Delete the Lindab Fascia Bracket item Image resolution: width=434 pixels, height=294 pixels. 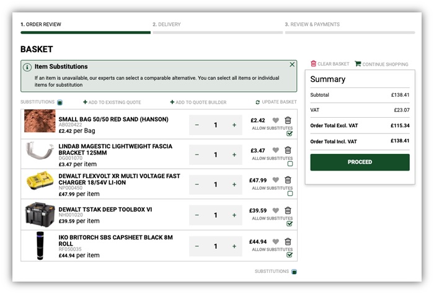click(288, 150)
